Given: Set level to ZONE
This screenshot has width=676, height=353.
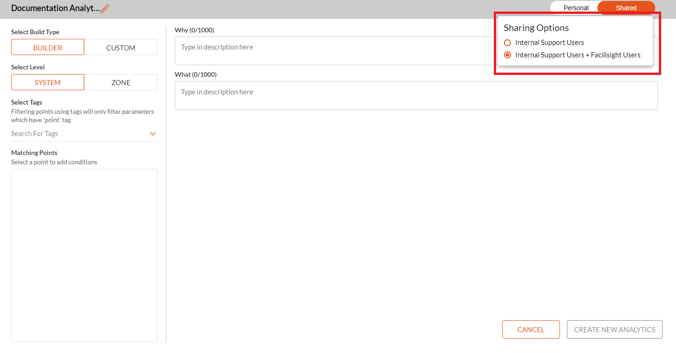Looking at the screenshot, I should 121,82.
